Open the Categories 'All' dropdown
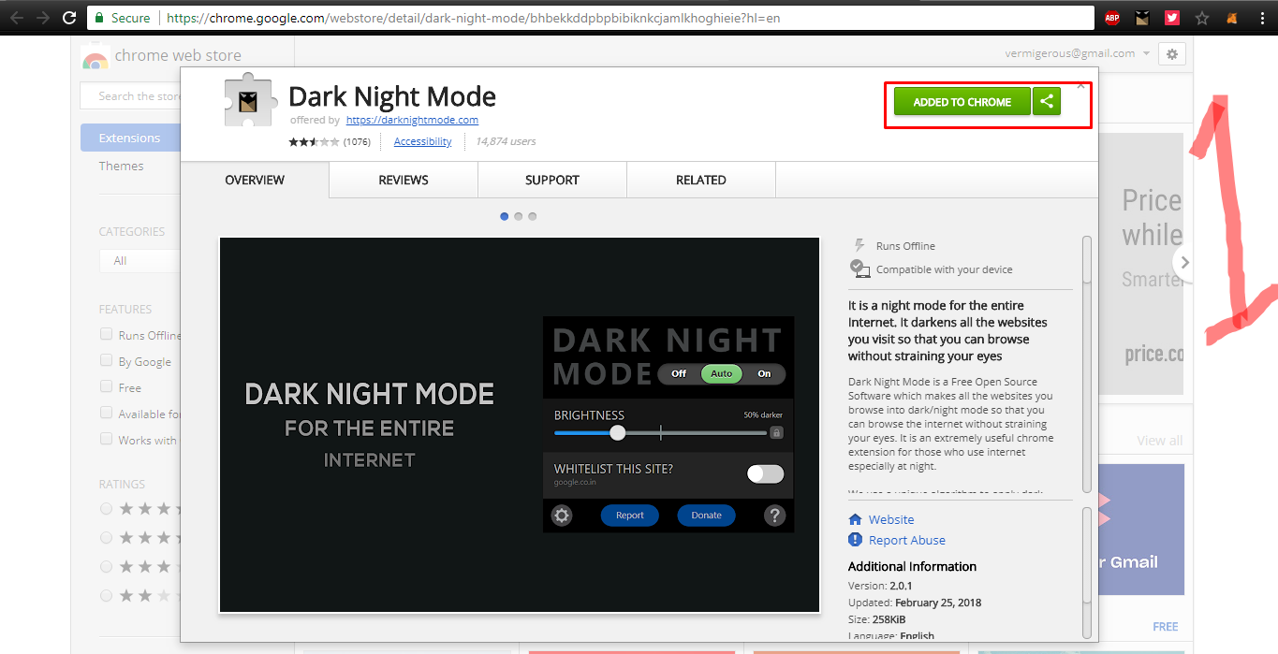 click(x=140, y=260)
